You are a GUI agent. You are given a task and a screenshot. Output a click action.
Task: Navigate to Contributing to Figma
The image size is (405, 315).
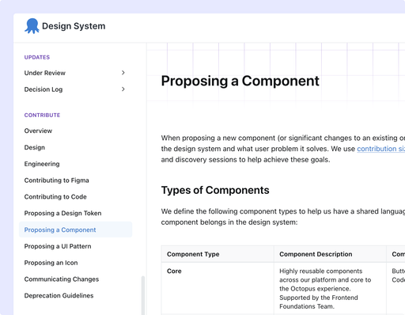57,180
